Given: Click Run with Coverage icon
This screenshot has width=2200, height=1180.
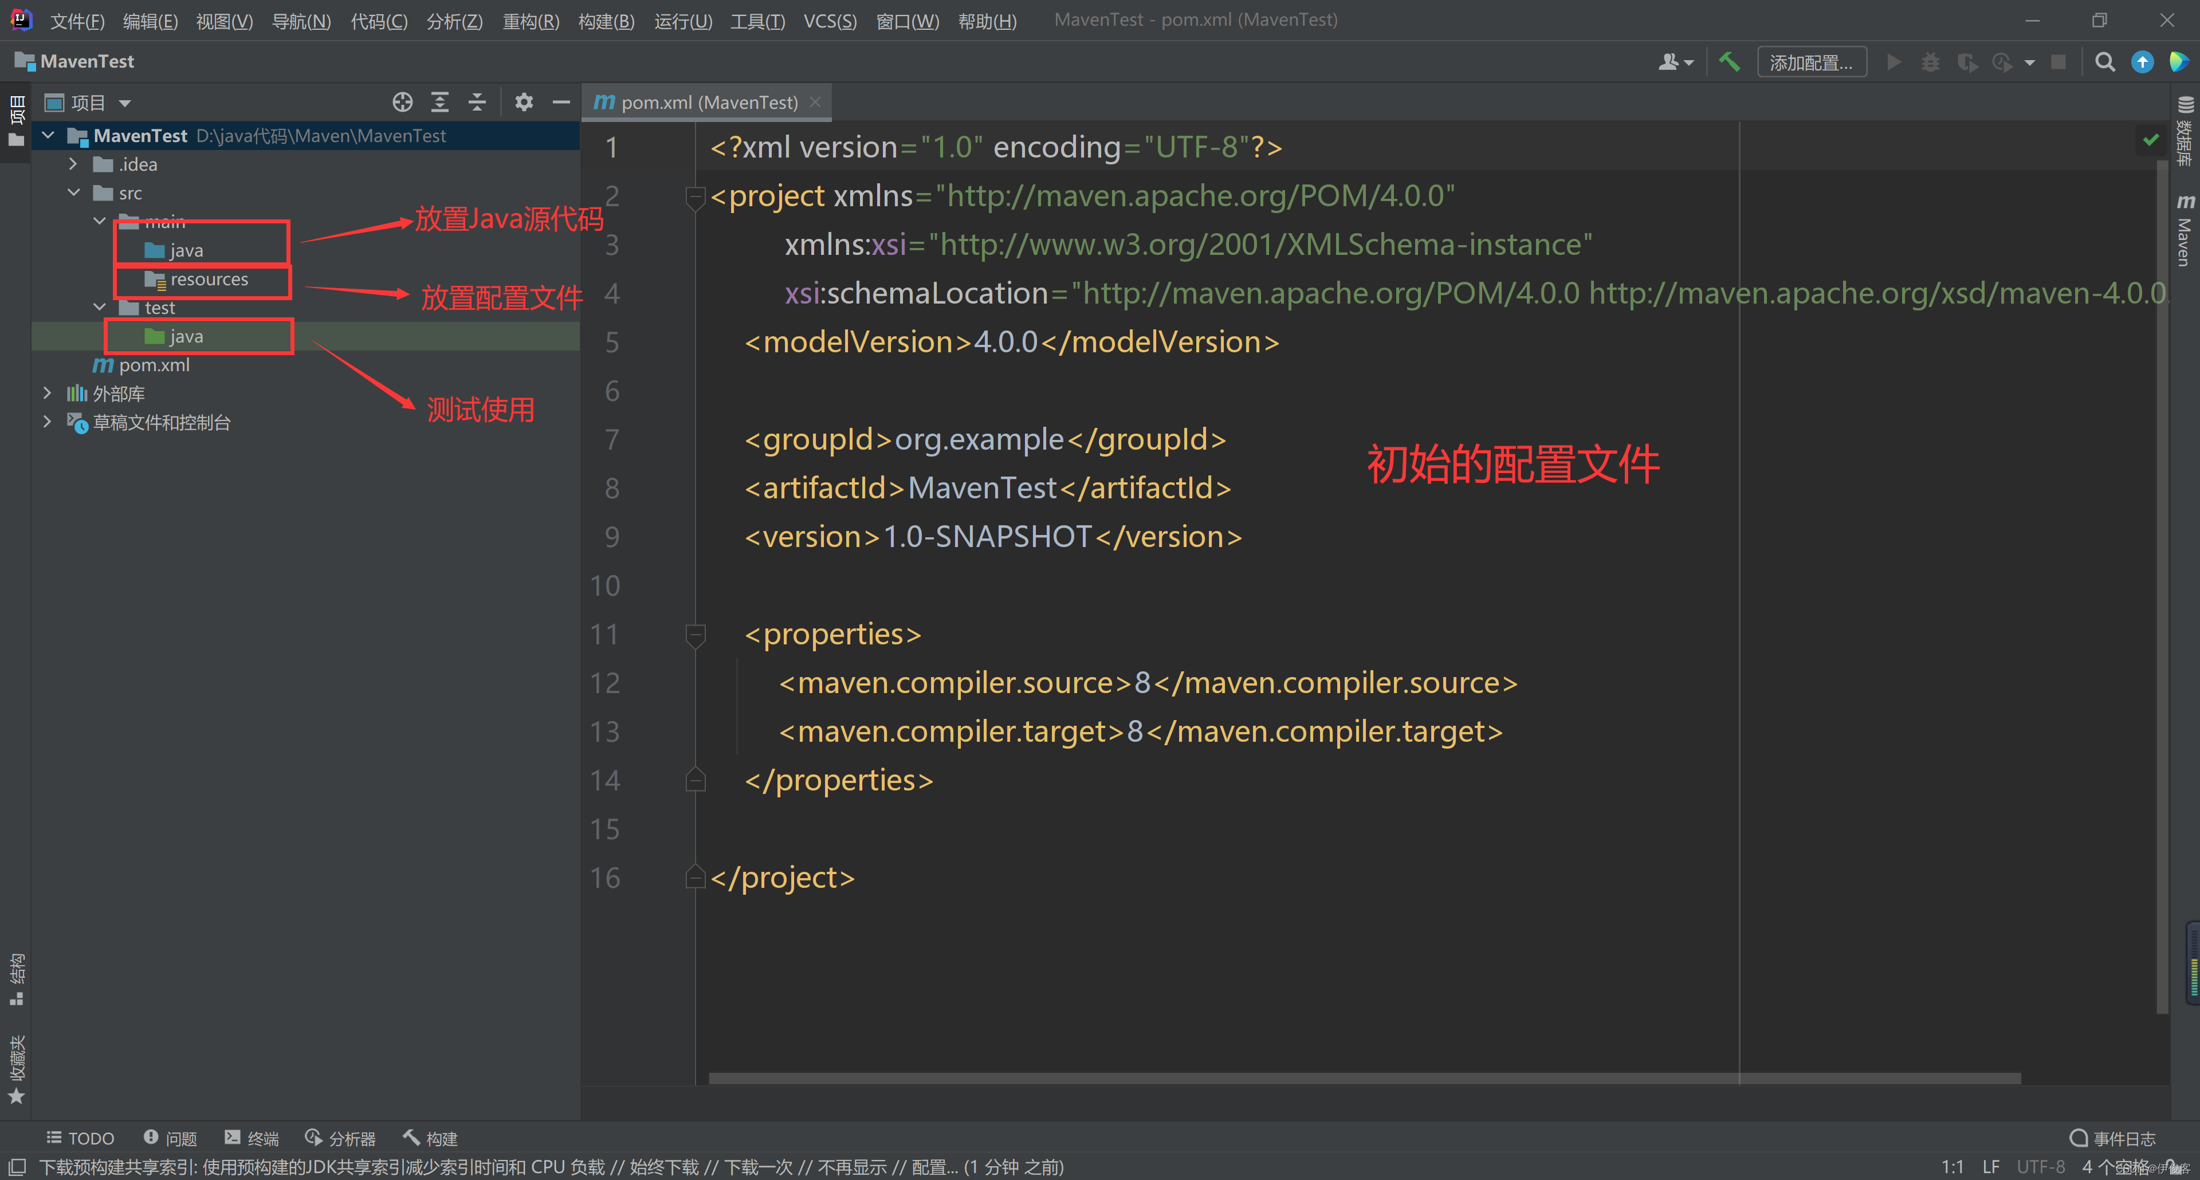Looking at the screenshot, I should (x=1967, y=62).
